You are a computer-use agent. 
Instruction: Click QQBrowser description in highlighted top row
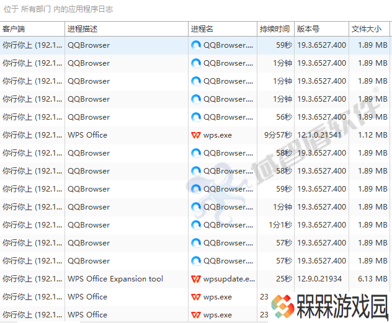coord(89,45)
